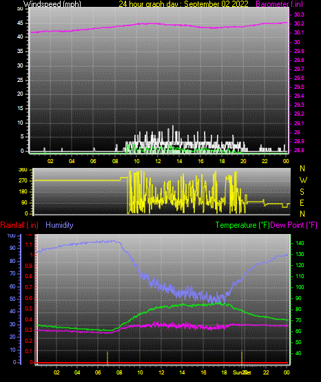Click hour 22 on the windspeed chart axis

pos(265,161)
